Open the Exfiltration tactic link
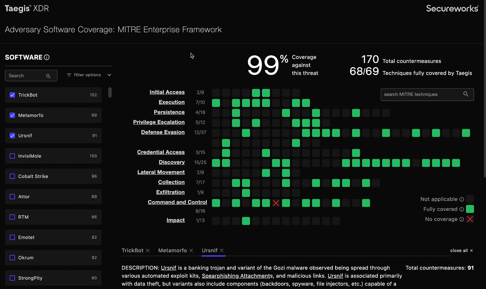Image resolution: width=486 pixels, height=289 pixels. point(170,192)
